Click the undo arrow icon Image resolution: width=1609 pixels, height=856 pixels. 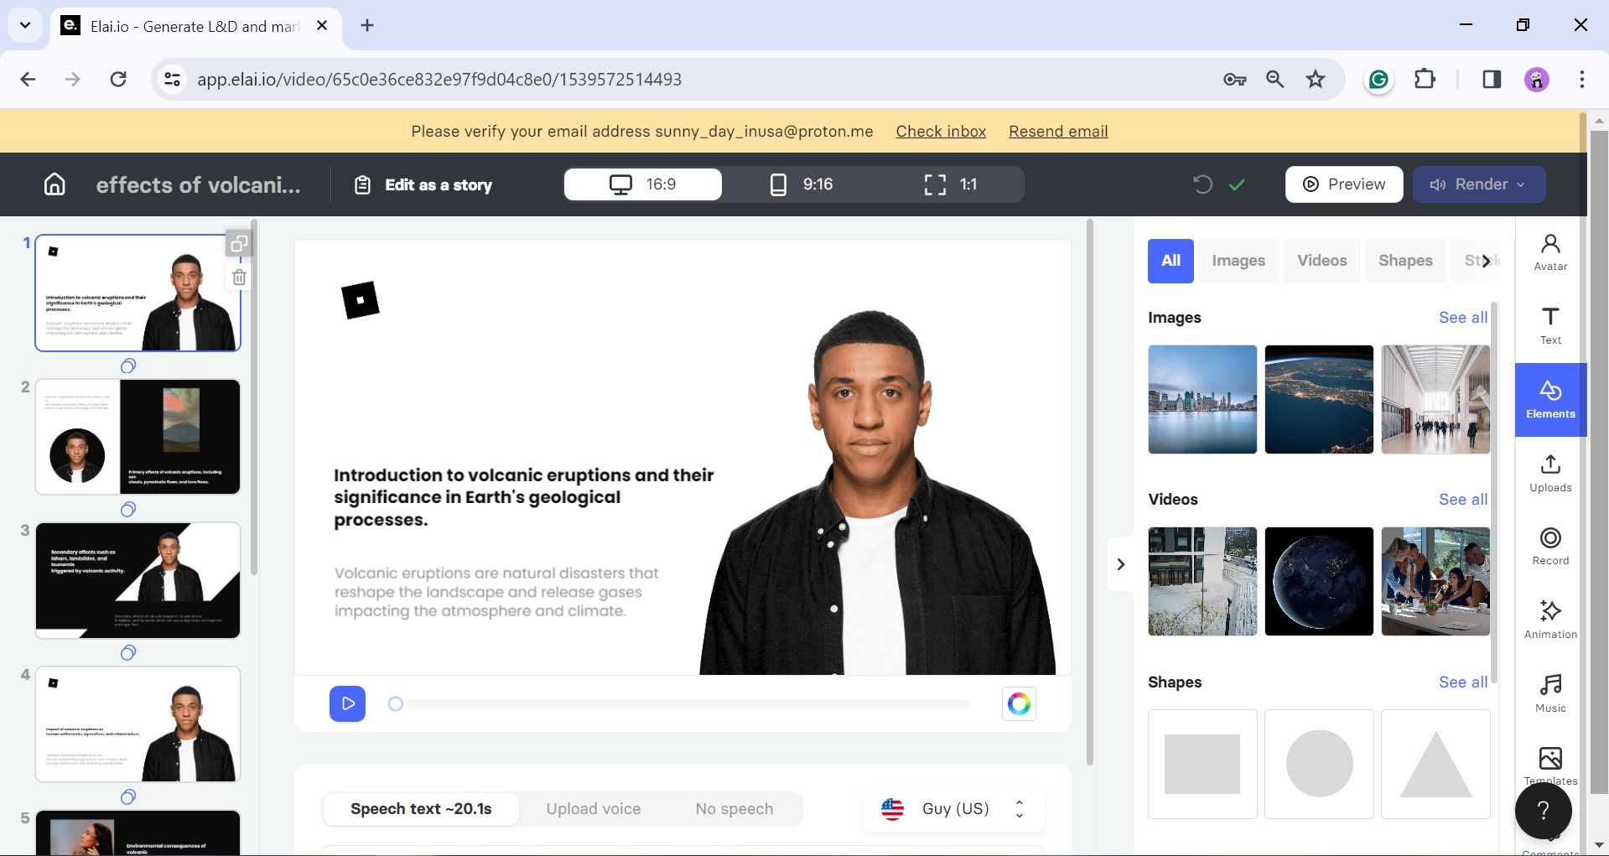pos(1202,184)
